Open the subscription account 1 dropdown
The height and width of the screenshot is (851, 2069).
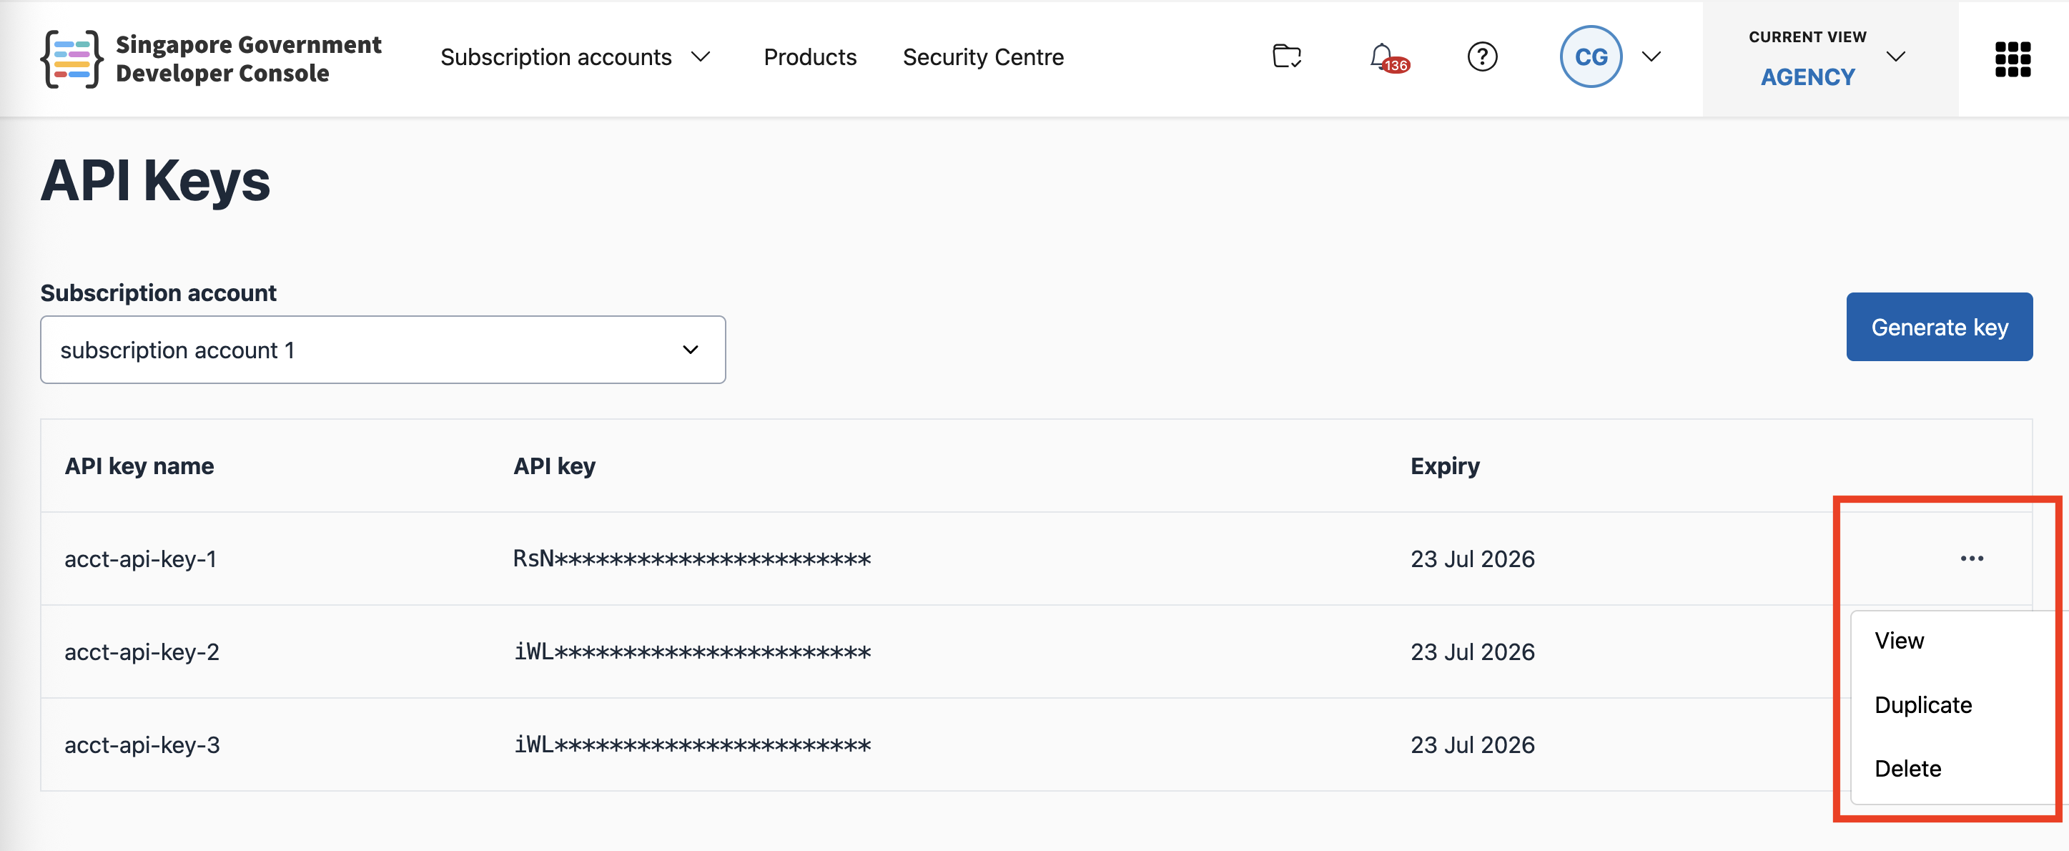click(382, 350)
